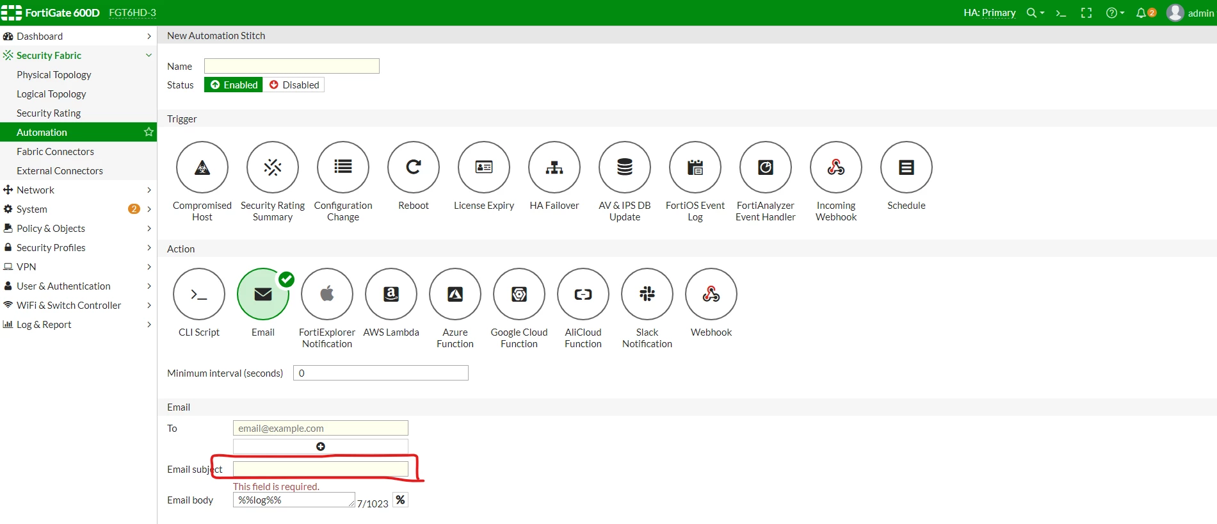
Task: Expand the Policy & Objects menu
Action: (78, 228)
